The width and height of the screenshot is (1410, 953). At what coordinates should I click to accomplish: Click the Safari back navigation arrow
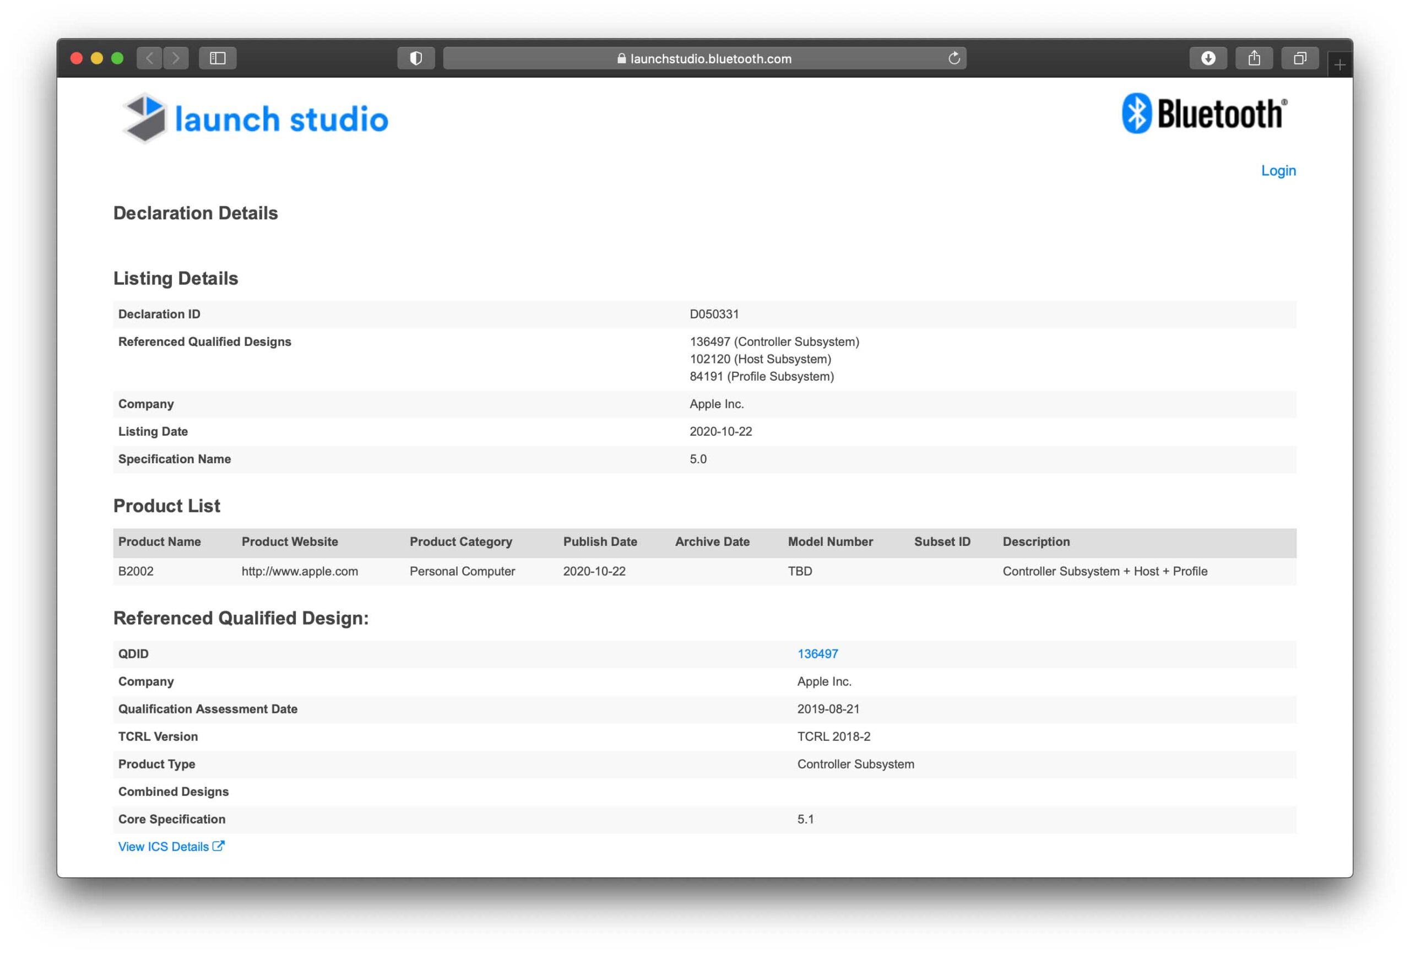click(149, 58)
